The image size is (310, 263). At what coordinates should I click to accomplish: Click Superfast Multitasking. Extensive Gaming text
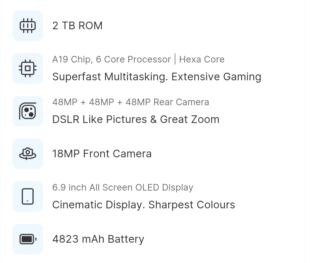pyautogui.click(x=157, y=77)
